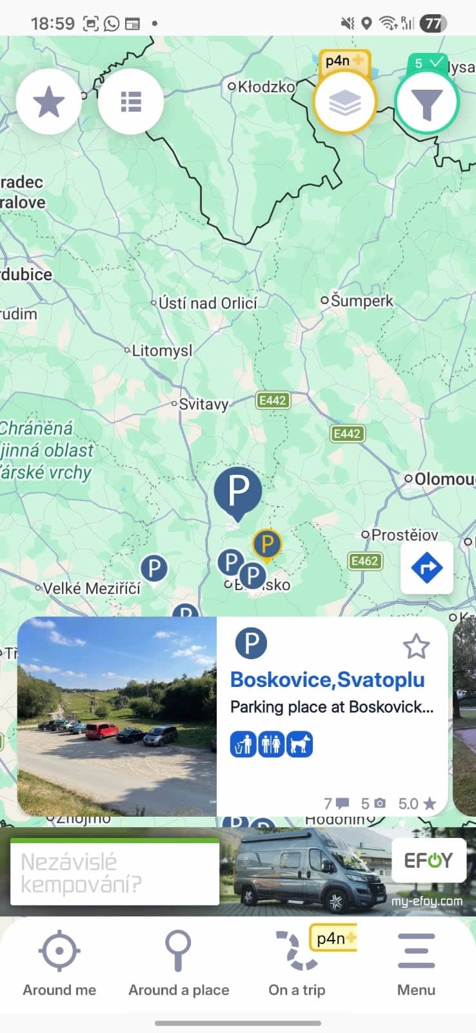This screenshot has height=1033, width=476.
Task: Select the large blue parking pin
Action: tap(238, 493)
